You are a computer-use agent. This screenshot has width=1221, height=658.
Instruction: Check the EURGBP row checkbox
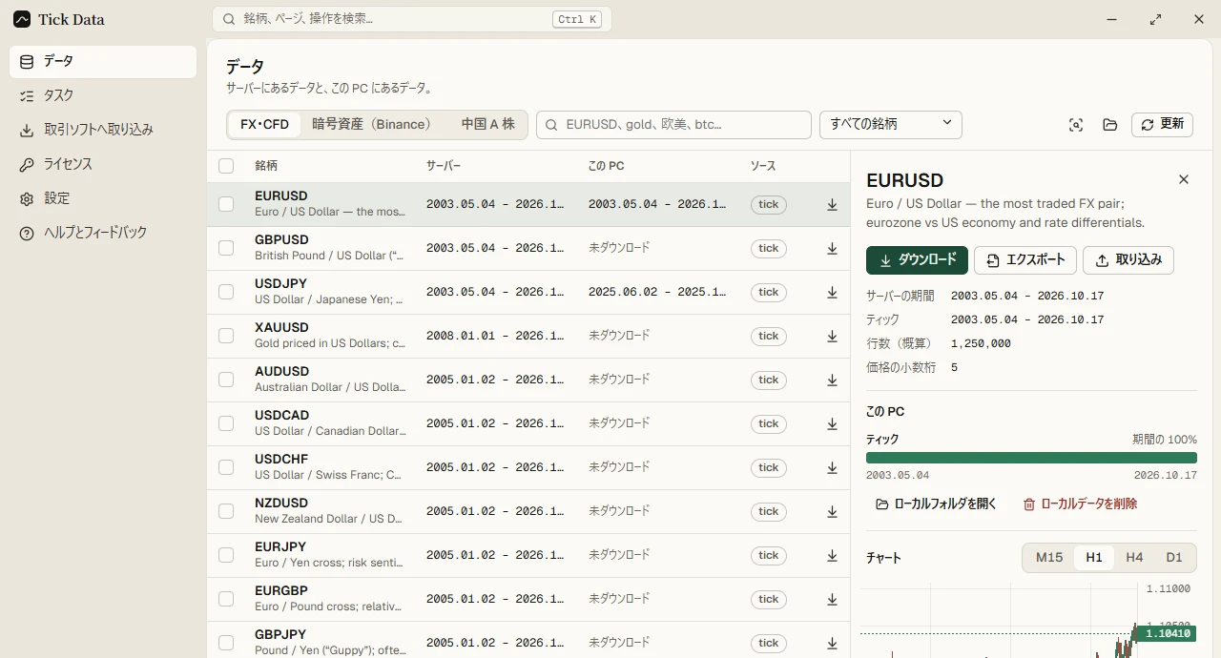click(226, 599)
